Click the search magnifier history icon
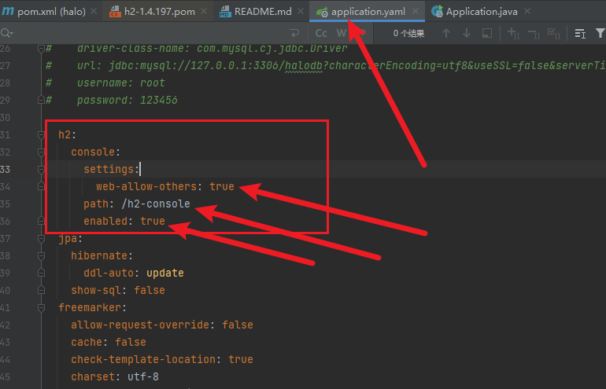This screenshot has height=389, width=606. pyautogui.click(x=8, y=33)
